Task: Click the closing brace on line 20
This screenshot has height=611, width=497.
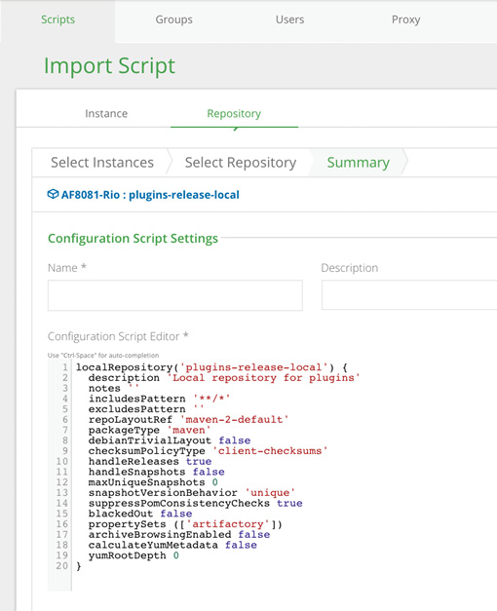Action: coord(79,566)
